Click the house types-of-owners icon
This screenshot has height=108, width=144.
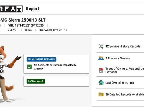click(x=101, y=70)
